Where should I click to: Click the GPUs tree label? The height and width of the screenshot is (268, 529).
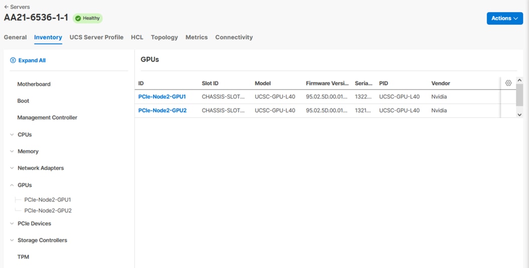(25, 185)
